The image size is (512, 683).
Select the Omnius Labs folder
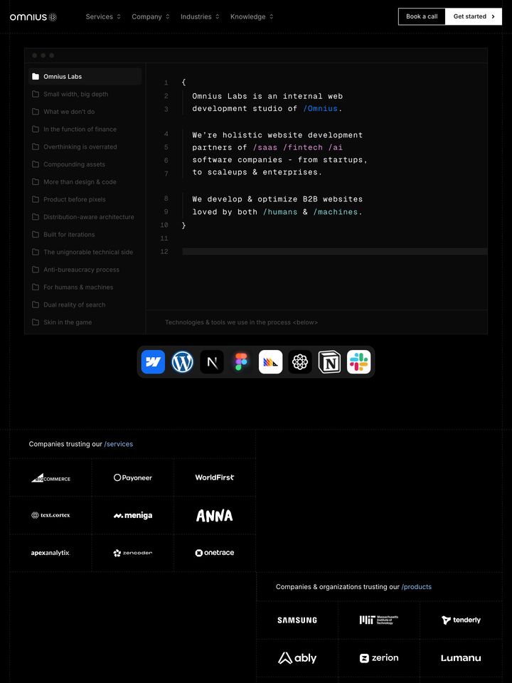[85, 76]
